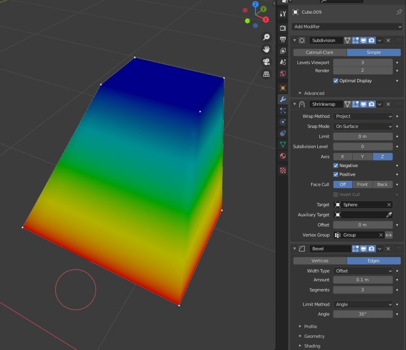Open the Object Properties tab

(x=283, y=87)
